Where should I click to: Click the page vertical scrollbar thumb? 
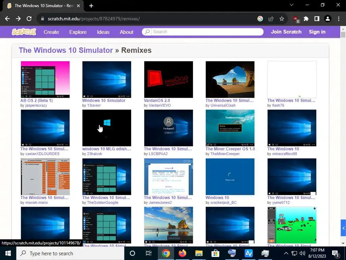343,35
